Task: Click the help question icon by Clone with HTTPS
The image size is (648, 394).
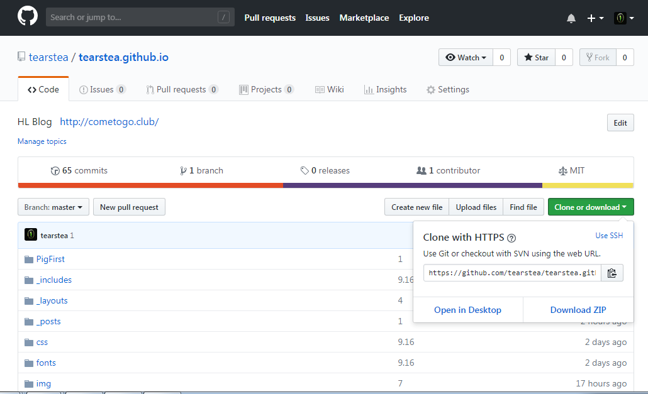Action: point(511,238)
